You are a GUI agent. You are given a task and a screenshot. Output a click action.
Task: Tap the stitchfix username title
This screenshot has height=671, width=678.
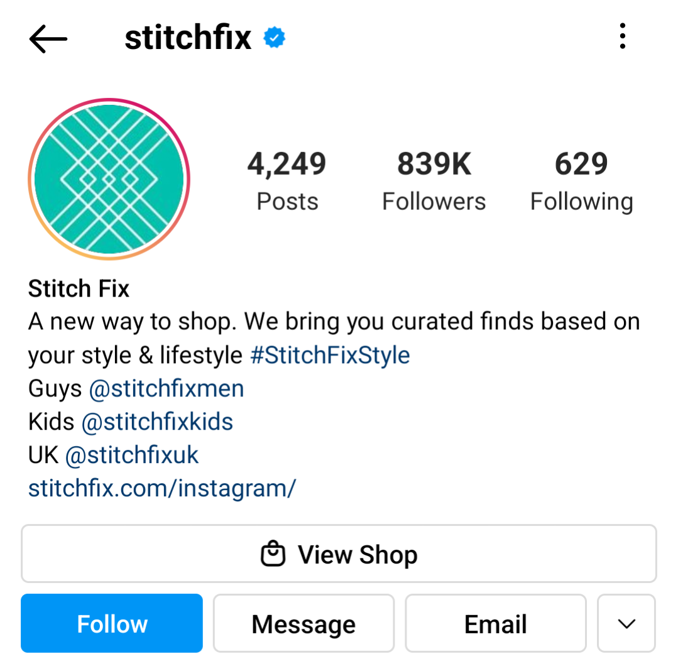click(188, 38)
